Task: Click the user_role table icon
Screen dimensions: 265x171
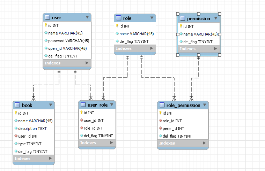Action: tap(83, 104)
